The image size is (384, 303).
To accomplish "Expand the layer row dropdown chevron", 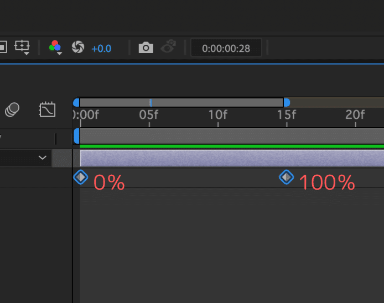I will [42, 158].
